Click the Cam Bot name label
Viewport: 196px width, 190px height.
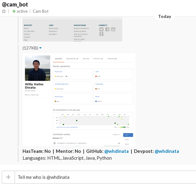(x=41, y=11)
